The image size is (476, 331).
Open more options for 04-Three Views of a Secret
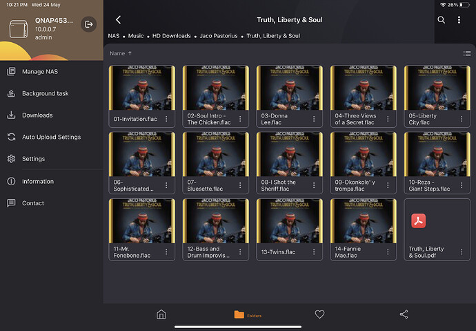pos(388,119)
